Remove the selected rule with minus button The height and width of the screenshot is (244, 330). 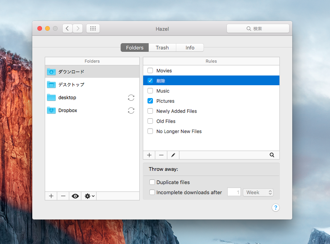click(161, 155)
